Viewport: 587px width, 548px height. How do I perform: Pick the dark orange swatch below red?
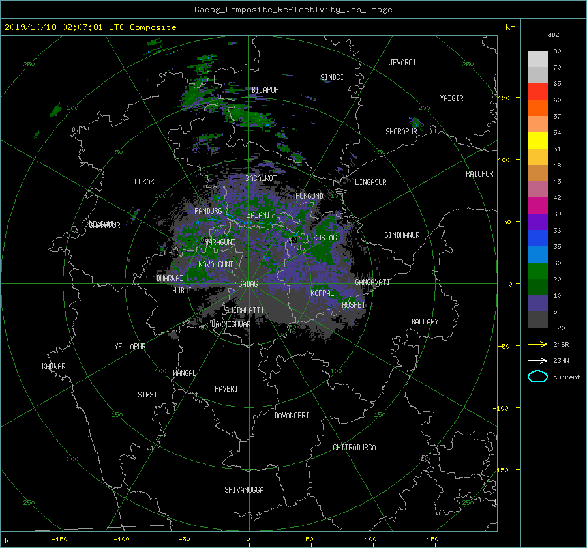coord(537,108)
